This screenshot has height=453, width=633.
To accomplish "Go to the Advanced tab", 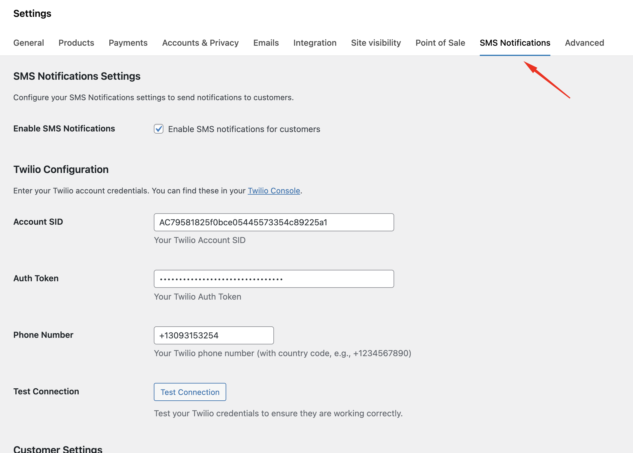I will 584,43.
